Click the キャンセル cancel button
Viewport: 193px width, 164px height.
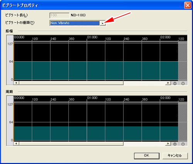click(x=174, y=156)
